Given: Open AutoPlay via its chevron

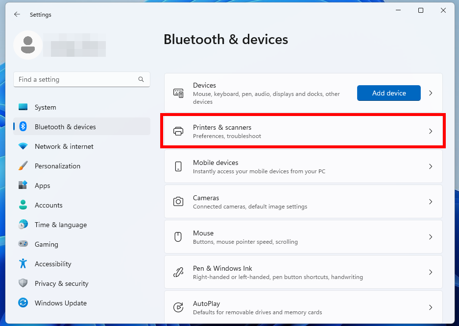Looking at the screenshot, I should click(x=431, y=307).
